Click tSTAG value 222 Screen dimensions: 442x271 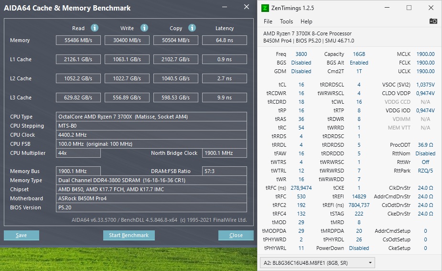359,214
